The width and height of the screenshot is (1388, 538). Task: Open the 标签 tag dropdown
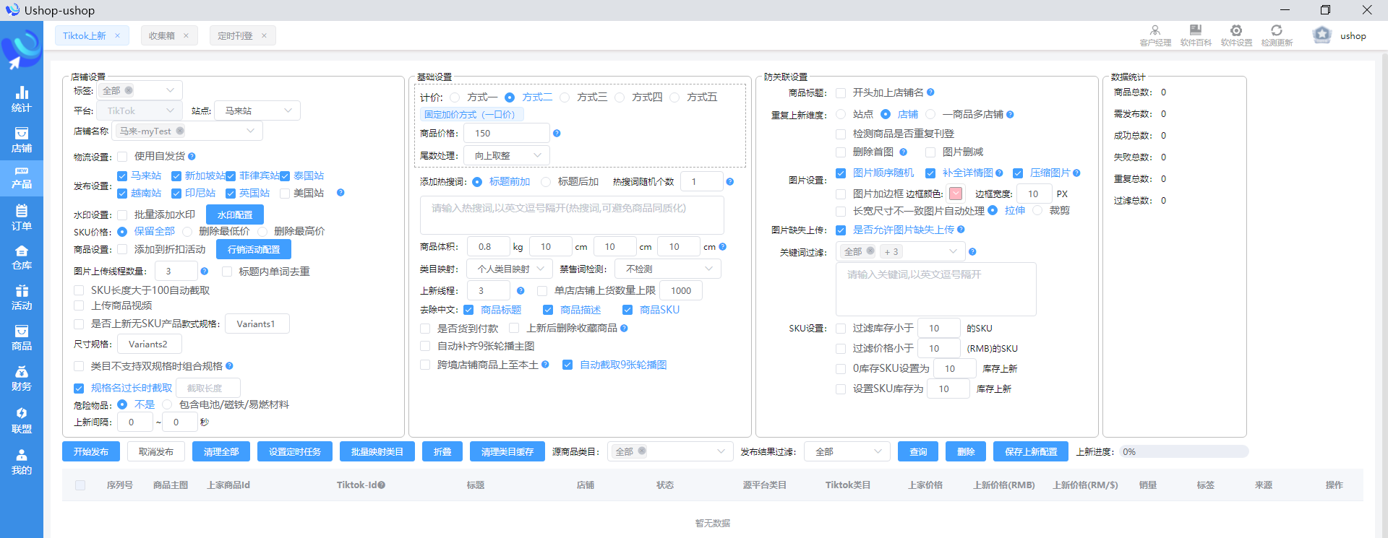click(140, 90)
